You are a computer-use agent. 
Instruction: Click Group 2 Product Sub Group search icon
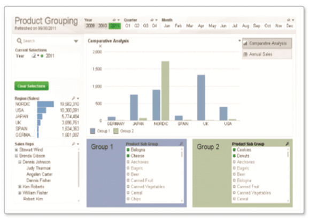287,144
